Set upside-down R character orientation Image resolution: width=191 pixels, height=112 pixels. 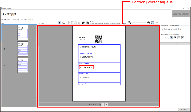(x=179, y=38)
